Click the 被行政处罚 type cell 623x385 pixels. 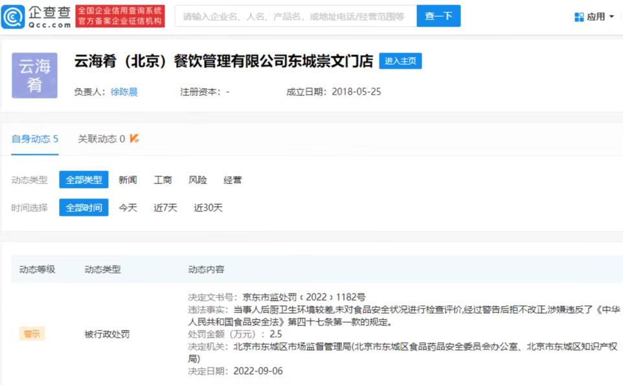click(107, 334)
